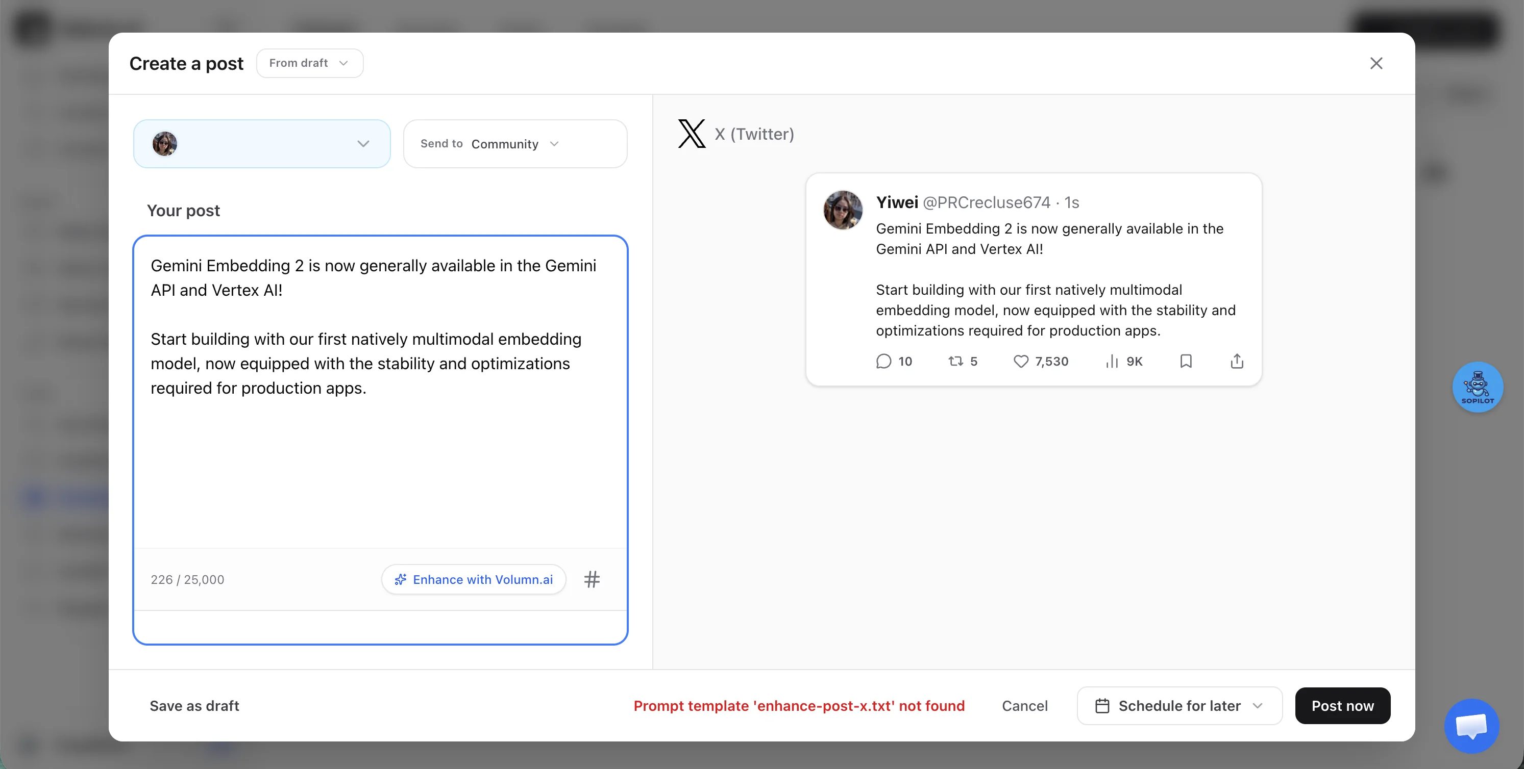1524x769 pixels.
Task: Click the Your post label
Action: tap(183, 211)
